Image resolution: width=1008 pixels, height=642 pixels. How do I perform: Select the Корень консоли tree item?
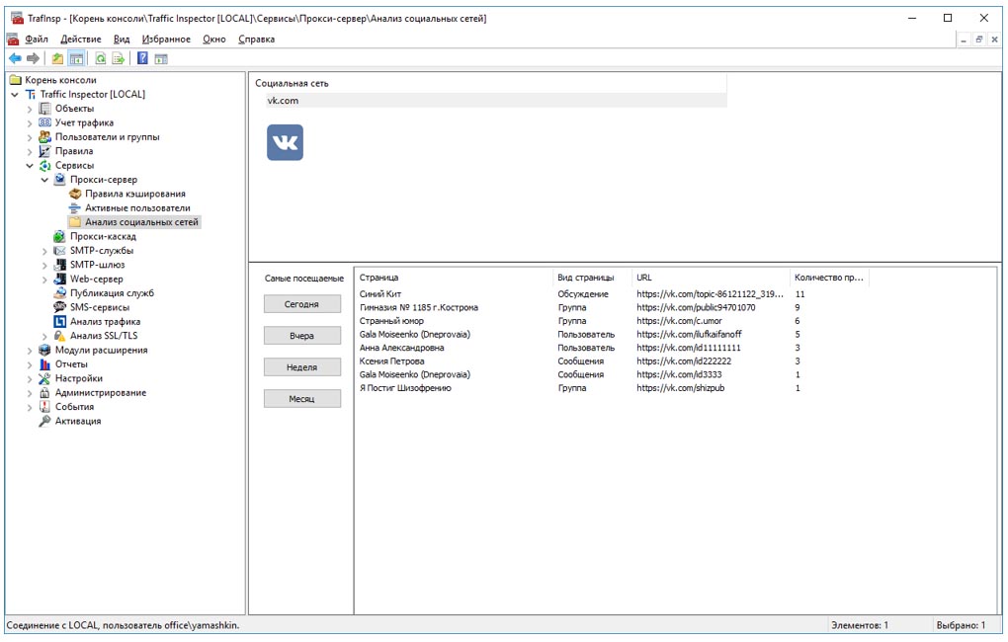60,80
